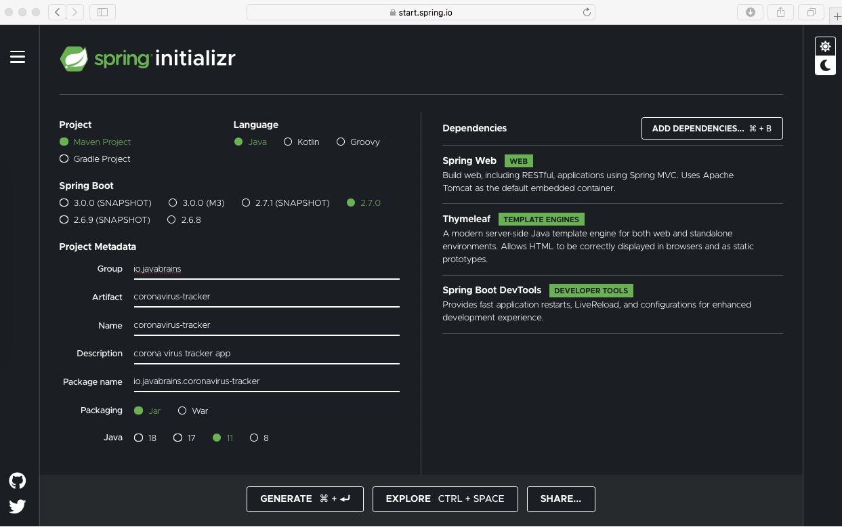Select Spring Boot 2.7.1 (SNAPSHOT)
The image size is (842, 527).
[x=286, y=203]
